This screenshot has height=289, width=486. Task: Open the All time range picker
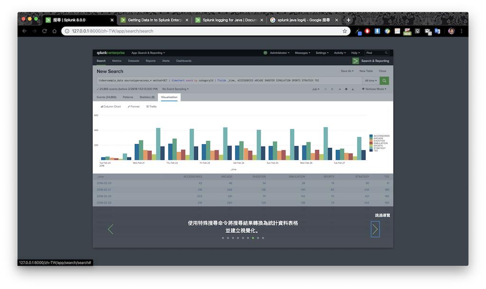click(x=371, y=81)
